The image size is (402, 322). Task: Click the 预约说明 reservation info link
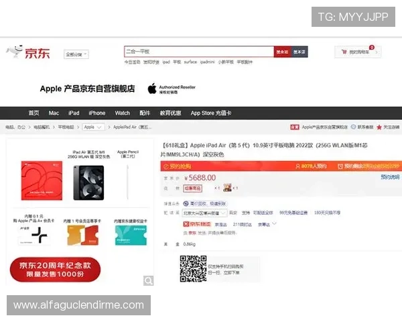click(x=390, y=176)
